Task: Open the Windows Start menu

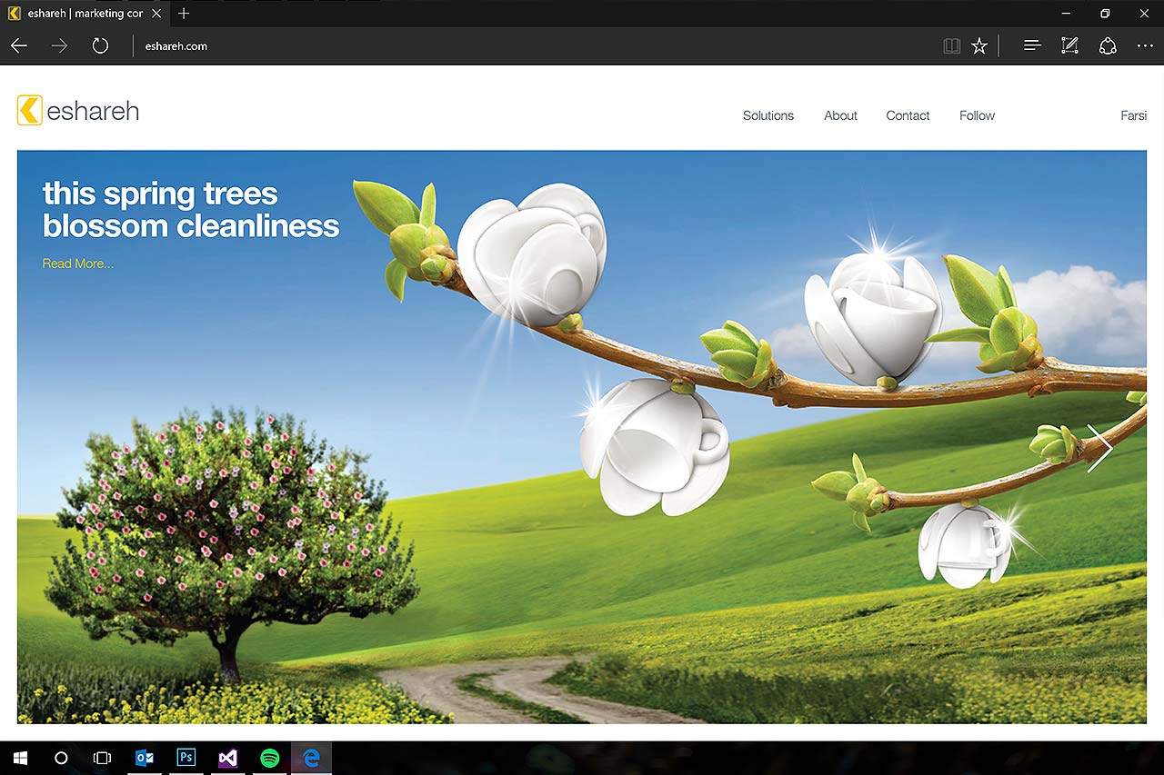Action: [20, 758]
